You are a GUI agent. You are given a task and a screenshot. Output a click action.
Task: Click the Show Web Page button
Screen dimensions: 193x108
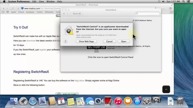pos(86,41)
